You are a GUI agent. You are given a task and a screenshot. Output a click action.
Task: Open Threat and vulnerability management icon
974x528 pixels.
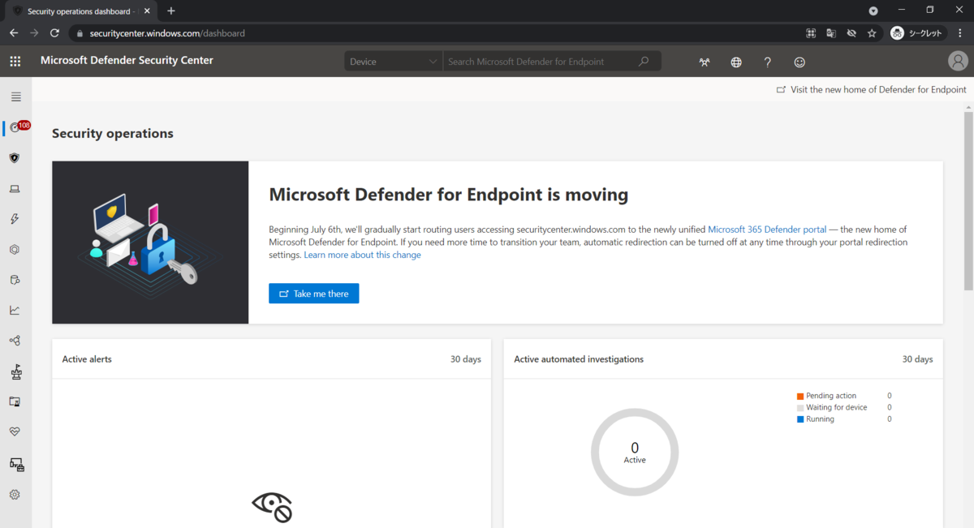tap(15, 371)
